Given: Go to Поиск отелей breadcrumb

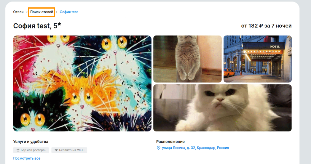Looking at the screenshot, I should (x=42, y=12).
